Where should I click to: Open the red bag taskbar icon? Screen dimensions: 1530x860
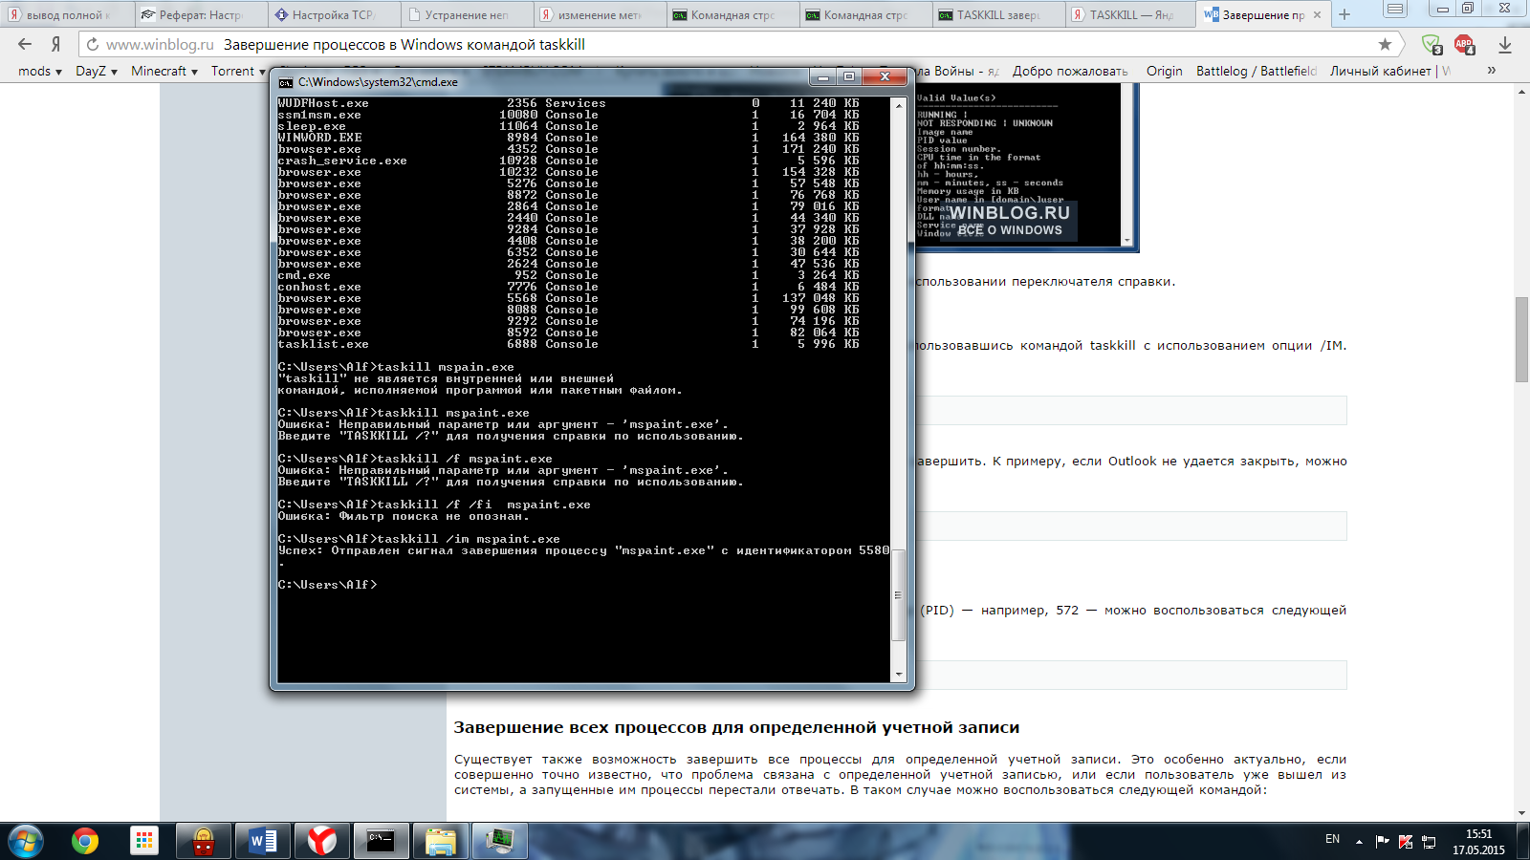click(204, 841)
